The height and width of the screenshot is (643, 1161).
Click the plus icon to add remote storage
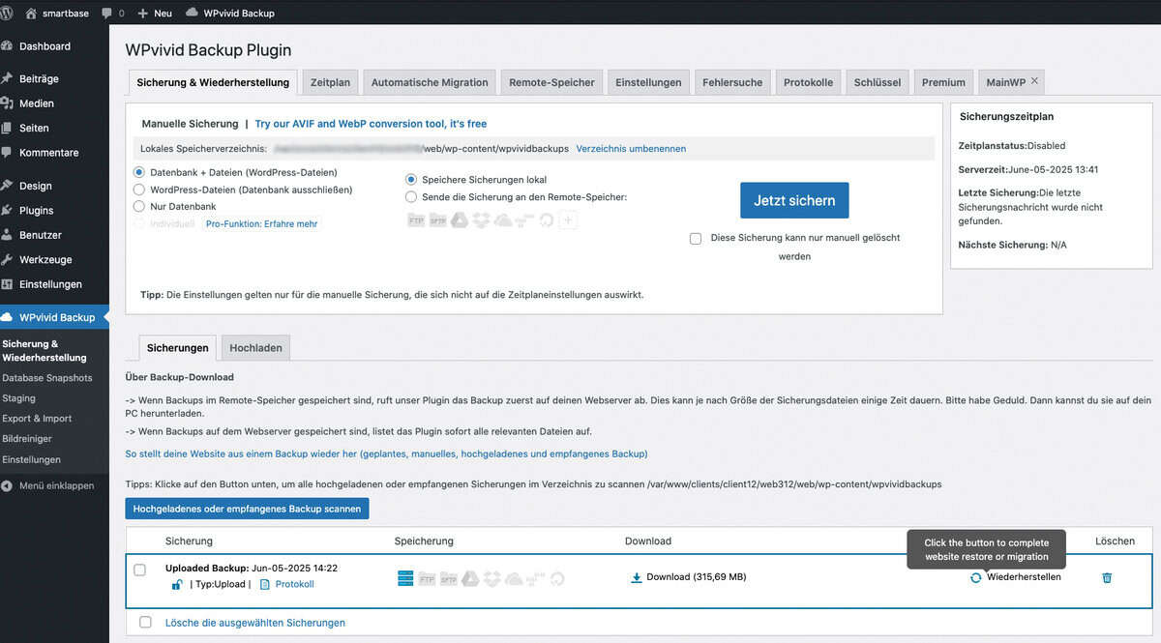coord(568,220)
